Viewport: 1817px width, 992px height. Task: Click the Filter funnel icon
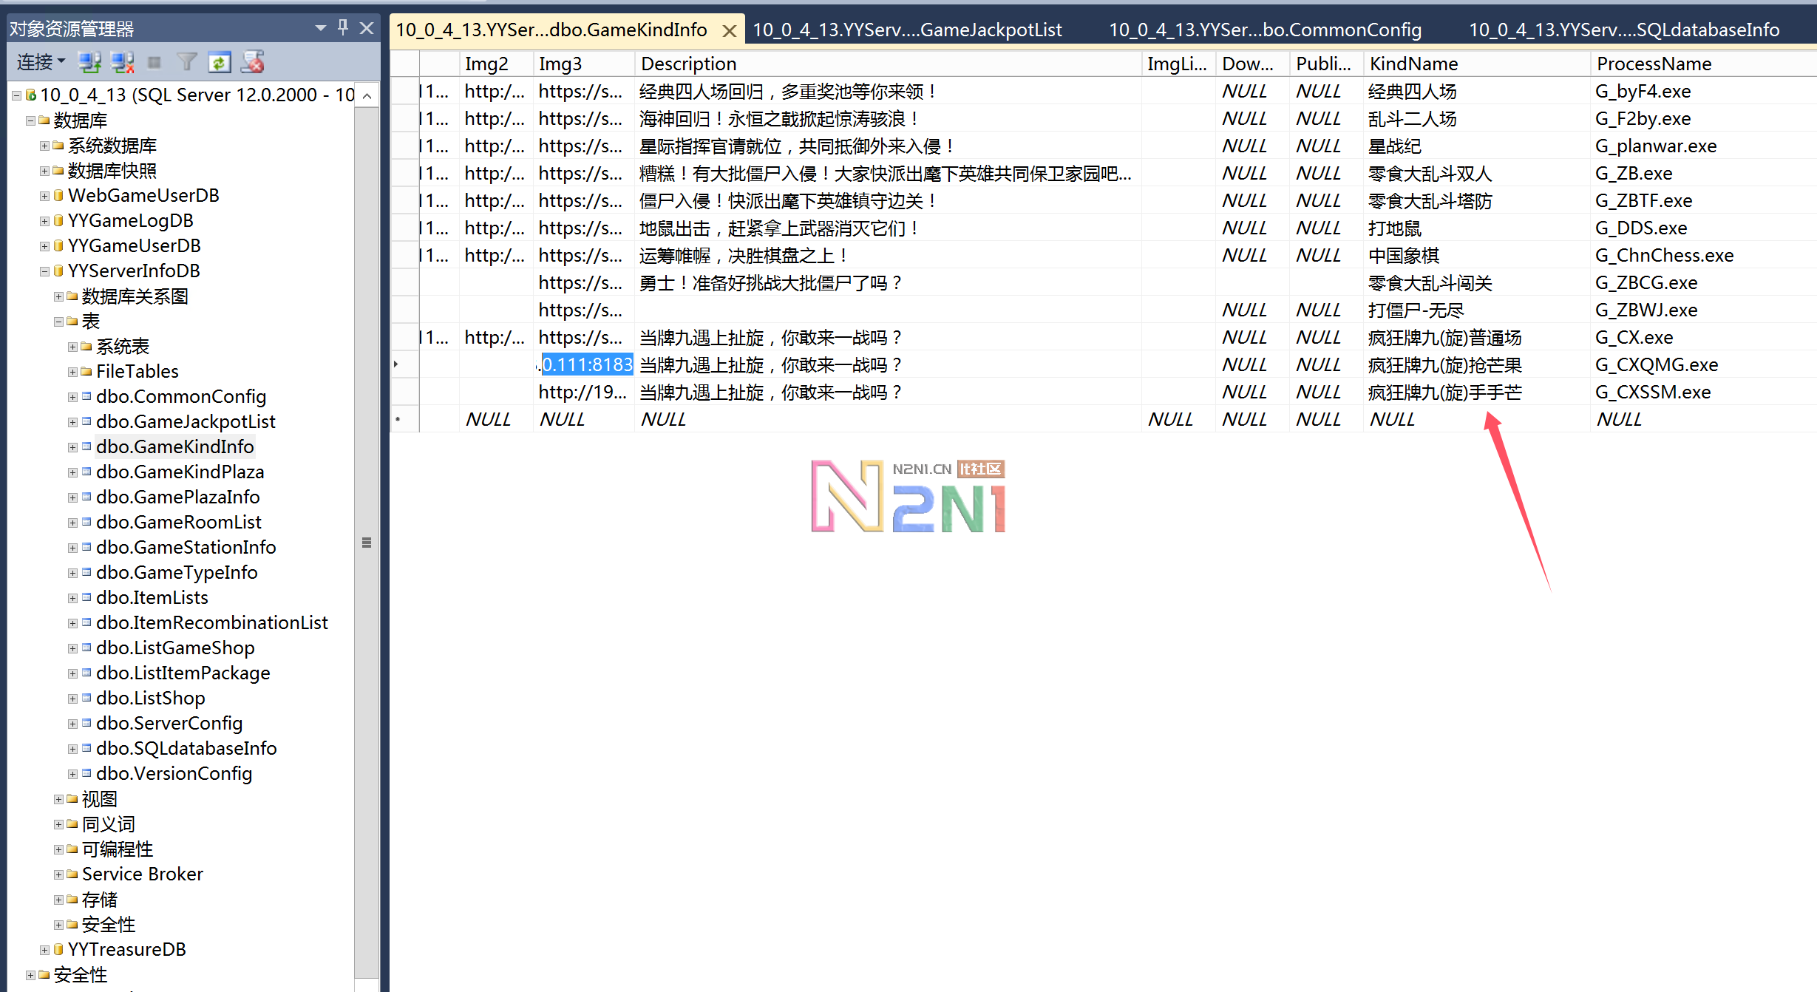[187, 63]
